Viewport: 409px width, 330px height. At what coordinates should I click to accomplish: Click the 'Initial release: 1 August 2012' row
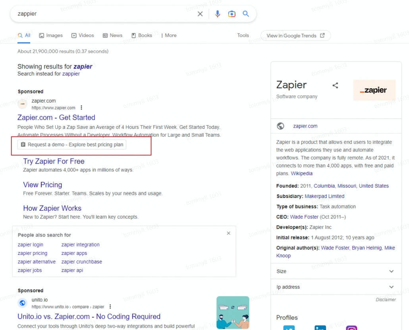click(x=325, y=238)
